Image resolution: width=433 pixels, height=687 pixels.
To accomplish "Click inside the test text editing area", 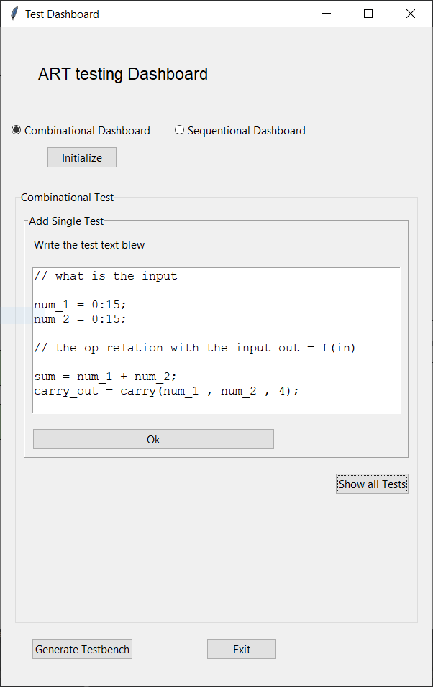I will tap(216, 338).
